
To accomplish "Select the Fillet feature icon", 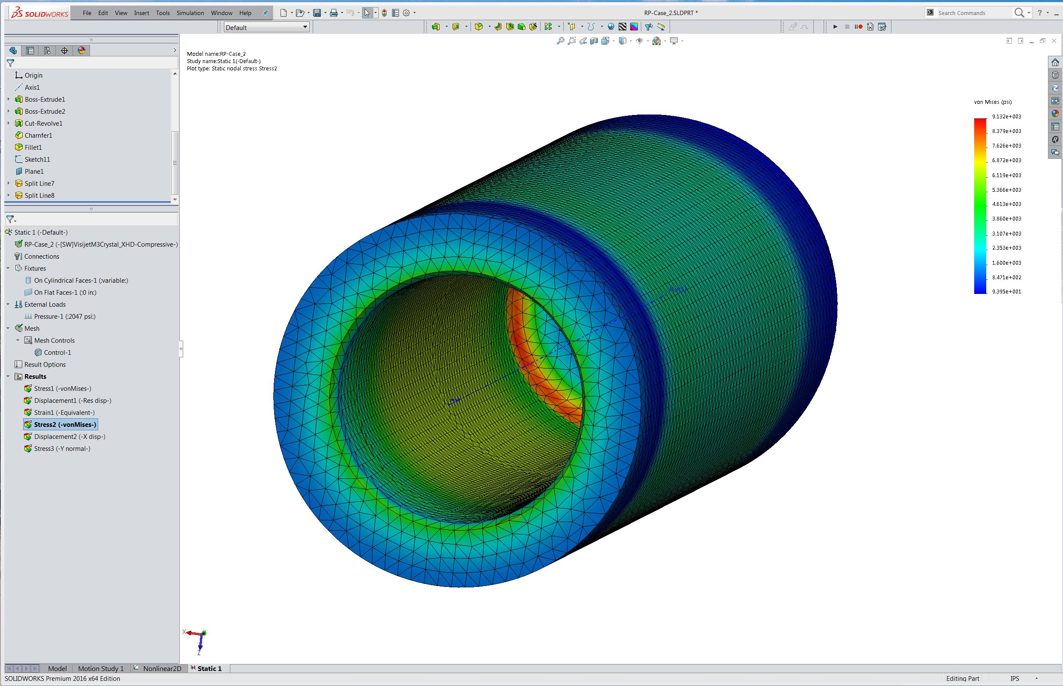I will click(479, 27).
